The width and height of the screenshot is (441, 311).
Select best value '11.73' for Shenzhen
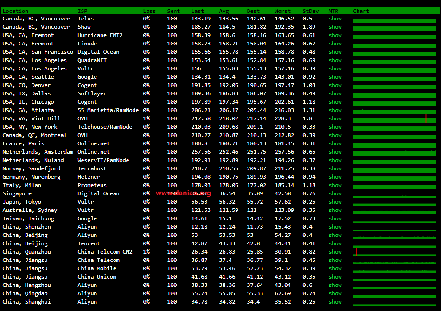(255, 227)
